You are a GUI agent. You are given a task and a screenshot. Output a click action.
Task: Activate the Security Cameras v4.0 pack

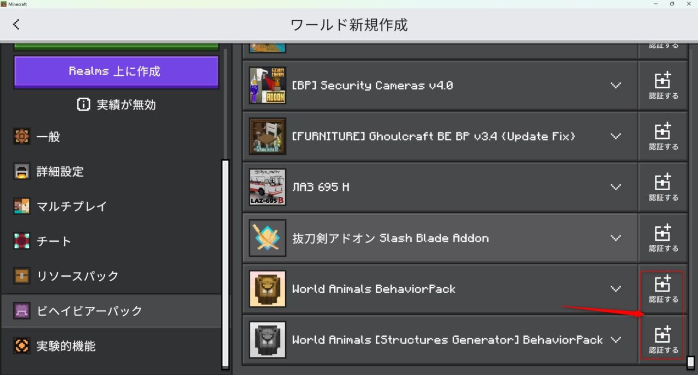click(663, 85)
